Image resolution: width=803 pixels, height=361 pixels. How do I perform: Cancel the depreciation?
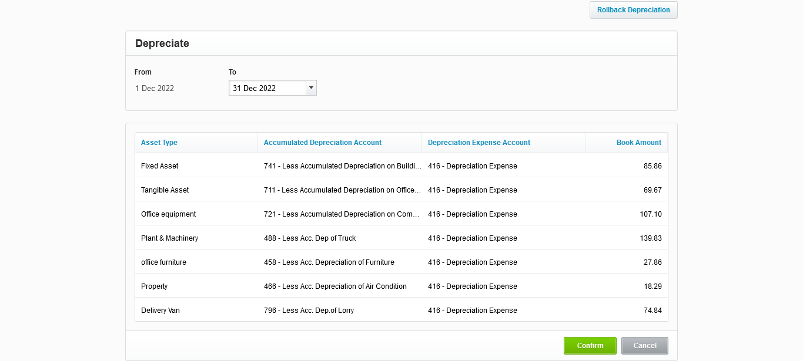(x=644, y=346)
